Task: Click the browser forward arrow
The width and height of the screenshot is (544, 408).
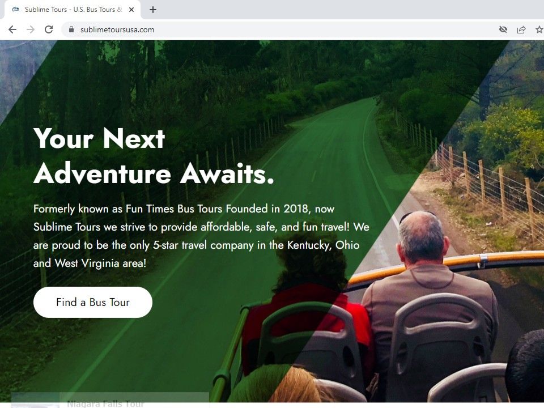Action: pyautogui.click(x=31, y=29)
